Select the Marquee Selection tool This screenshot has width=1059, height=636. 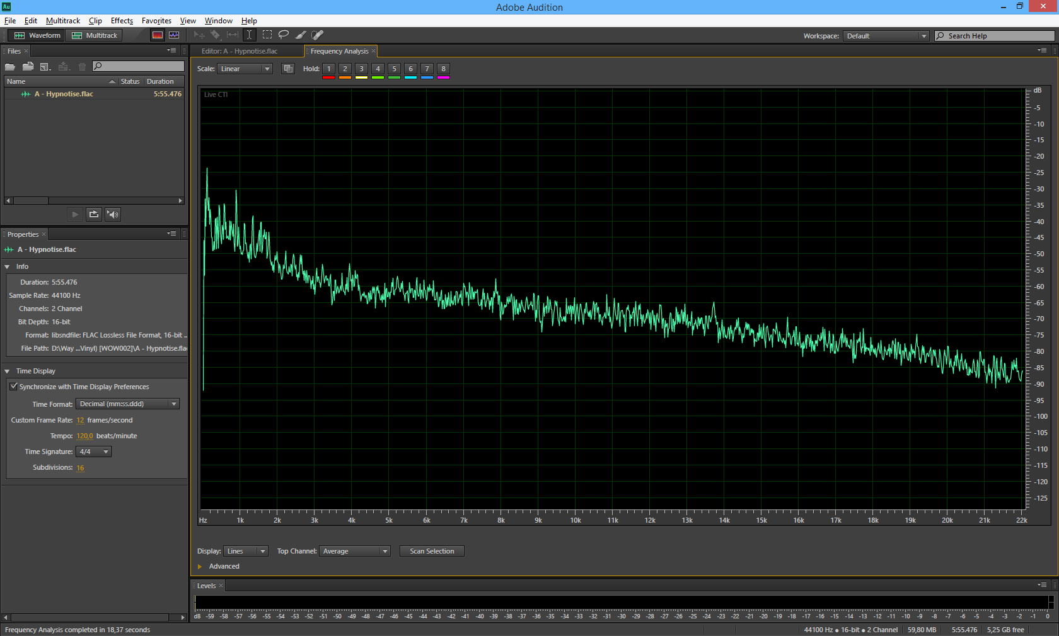point(267,35)
